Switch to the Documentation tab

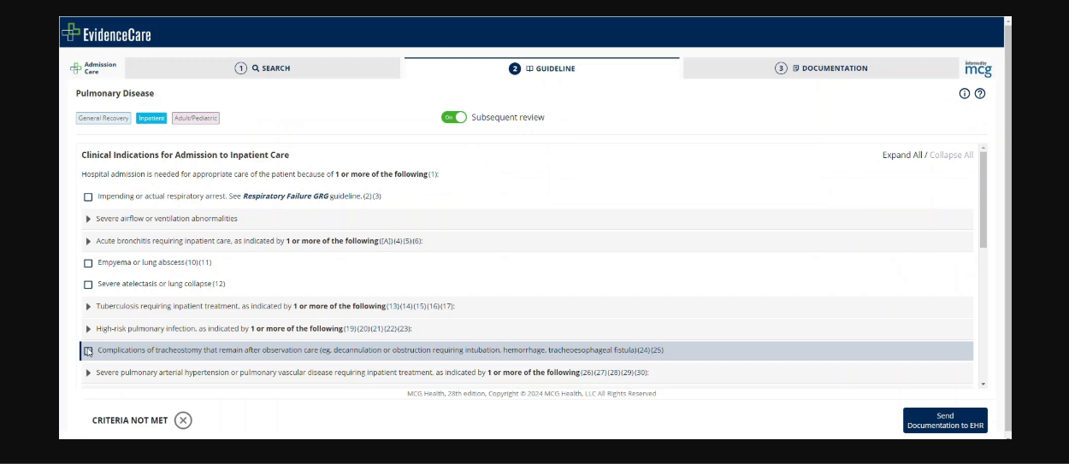click(x=821, y=68)
